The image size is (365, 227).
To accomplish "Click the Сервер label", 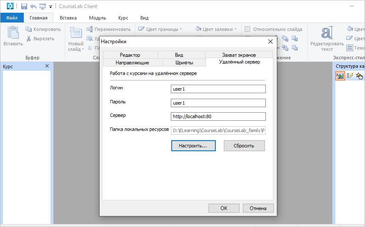I will point(117,115).
